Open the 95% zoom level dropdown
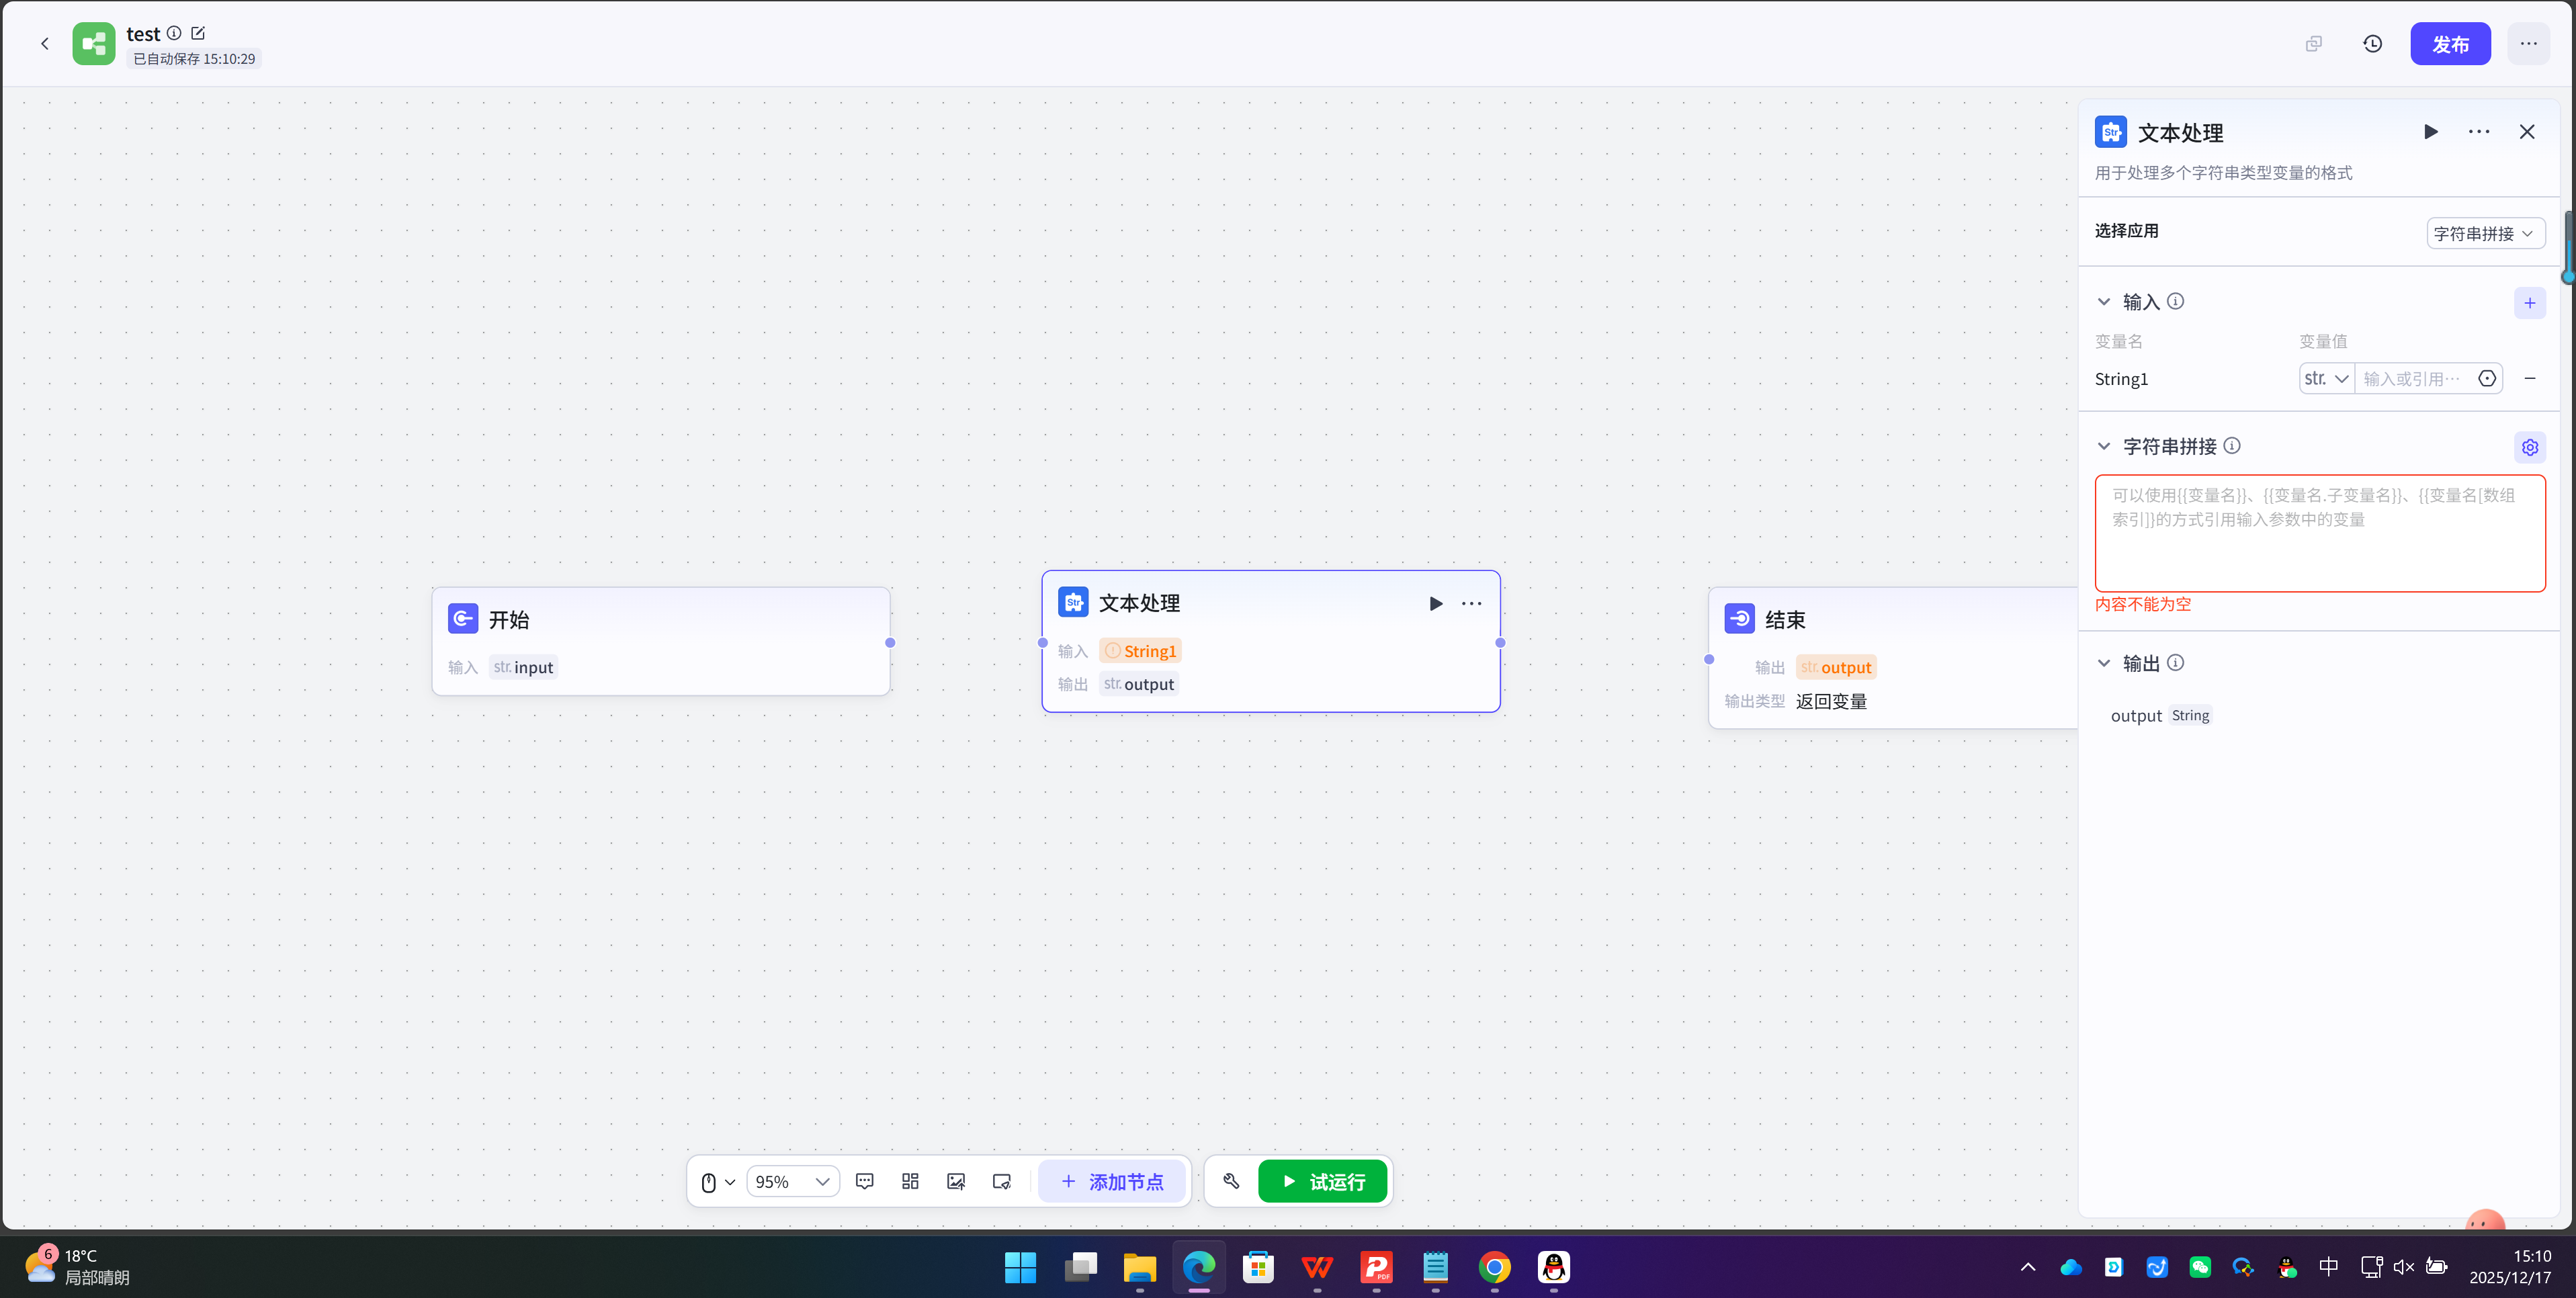Screen dimensions: 2576x1298 tap(792, 1182)
